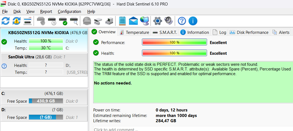Image resolution: width=293 pixels, height=131 pixels.
Task: Click the disk with magnifier toolbar icon
Action: 74,21
